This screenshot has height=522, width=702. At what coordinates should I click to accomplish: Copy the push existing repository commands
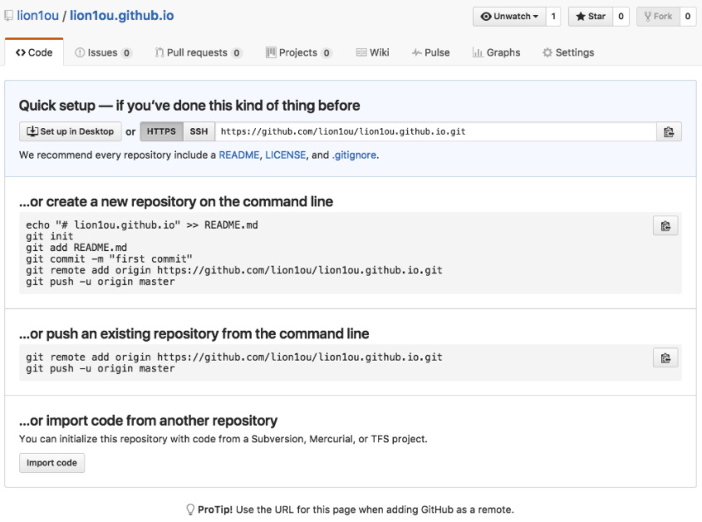[665, 358]
